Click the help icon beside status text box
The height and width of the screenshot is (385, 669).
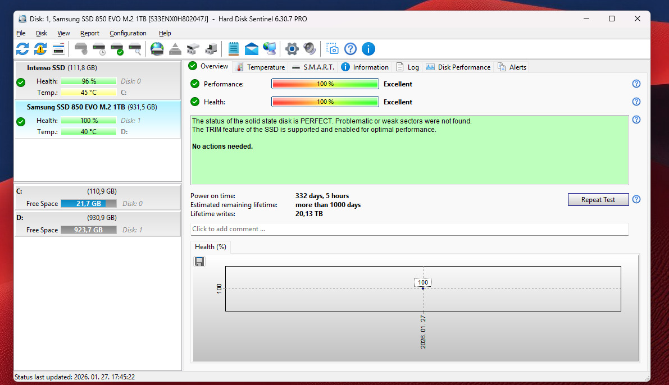(x=636, y=120)
